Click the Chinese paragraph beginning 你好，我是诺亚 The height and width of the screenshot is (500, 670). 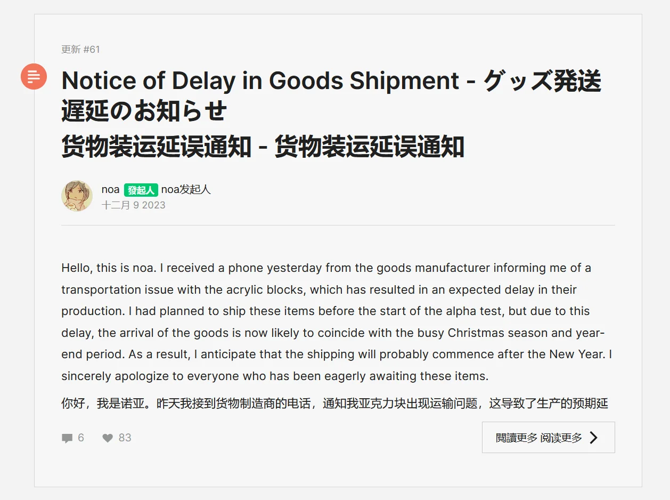pyautogui.click(x=334, y=404)
